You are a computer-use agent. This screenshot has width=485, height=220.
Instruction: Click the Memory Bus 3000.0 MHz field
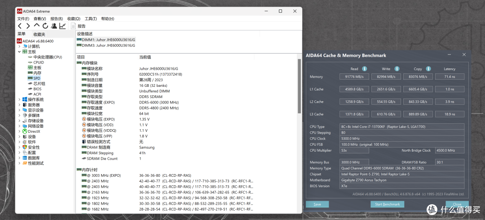pyautogui.click(x=354, y=162)
